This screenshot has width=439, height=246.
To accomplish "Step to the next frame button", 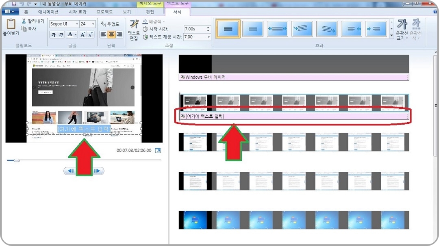I will pos(97,171).
